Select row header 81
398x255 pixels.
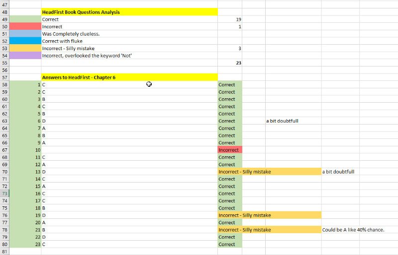pyautogui.click(x=4, y=252)
